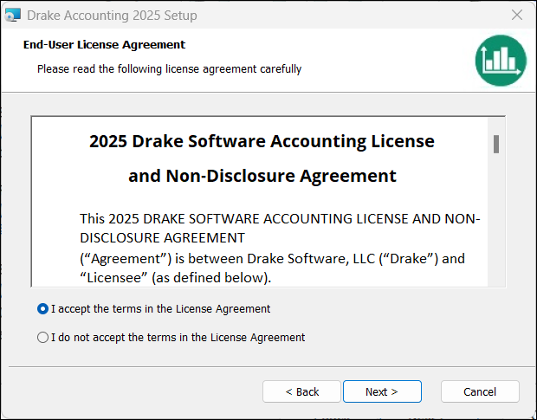Image resolution: width=537 pixels, height=420 pixels.
Task: Click "End-User License Agreement" header text
Action: [104, 44]
